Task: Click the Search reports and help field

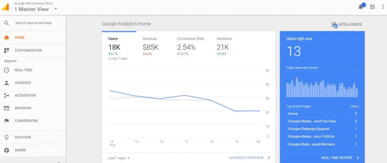Action: point(33,23)
